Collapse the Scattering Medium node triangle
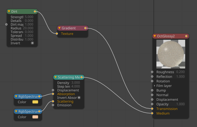The image size is (197, 127). (x=55, y=77)
